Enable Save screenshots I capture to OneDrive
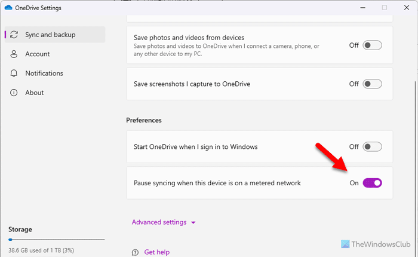 [372, 84]
